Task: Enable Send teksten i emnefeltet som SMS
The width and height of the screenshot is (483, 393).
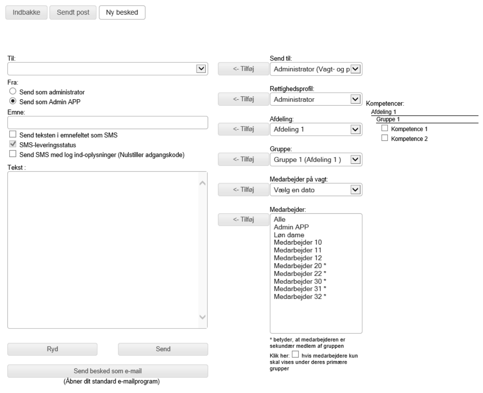Action: click(x=13, y=135)
